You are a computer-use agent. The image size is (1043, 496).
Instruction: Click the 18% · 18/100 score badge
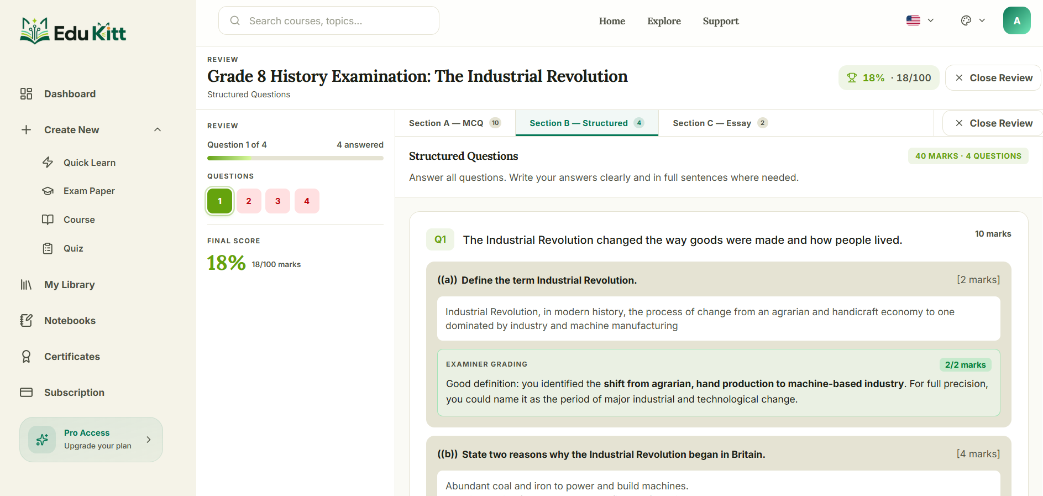[x=889, y=78]
